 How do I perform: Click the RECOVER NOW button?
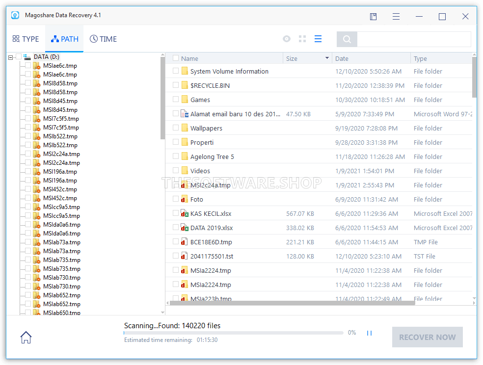(x=427, y=337)
